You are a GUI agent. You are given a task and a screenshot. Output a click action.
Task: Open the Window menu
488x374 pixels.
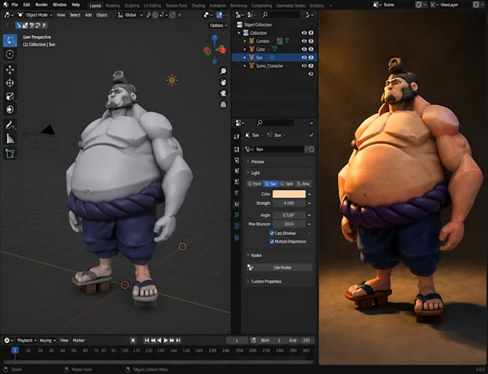pyautogui.click(x=60, y=5)
